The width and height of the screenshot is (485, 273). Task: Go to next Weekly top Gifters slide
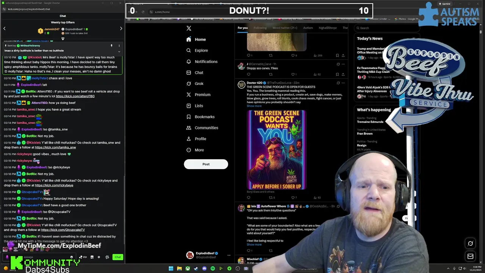[121, 28]
